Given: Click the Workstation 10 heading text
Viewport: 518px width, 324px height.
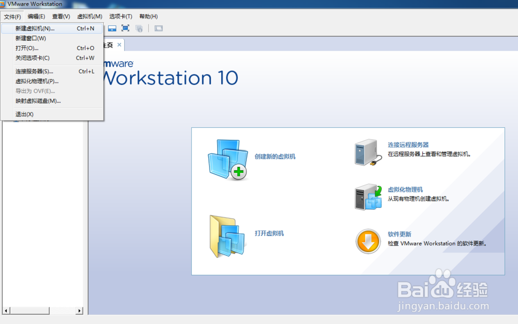Looking at the screenshot, I should [171, 78].
